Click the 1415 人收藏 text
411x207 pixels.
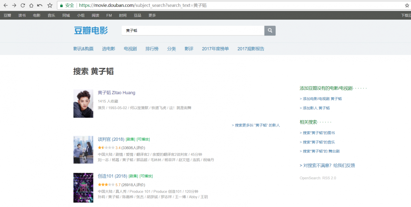coord(108,101)
